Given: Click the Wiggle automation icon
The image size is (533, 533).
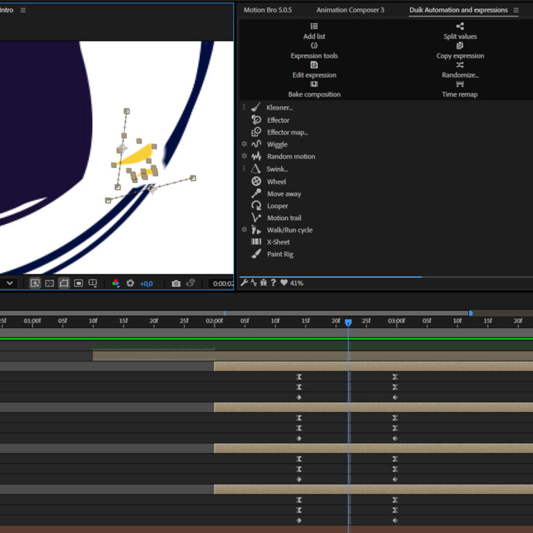Looking at the screenshot, I should [x=256, y=144].
